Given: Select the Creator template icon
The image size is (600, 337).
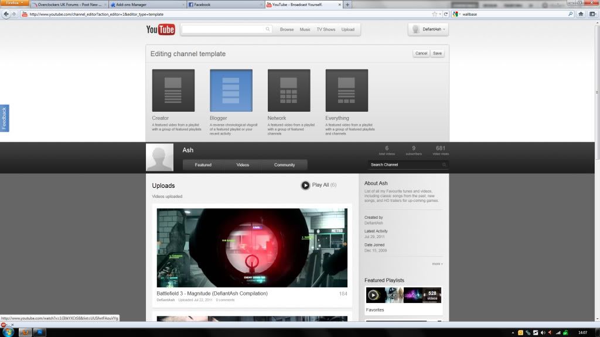Looking at the screenshot, I should point(173,91).
